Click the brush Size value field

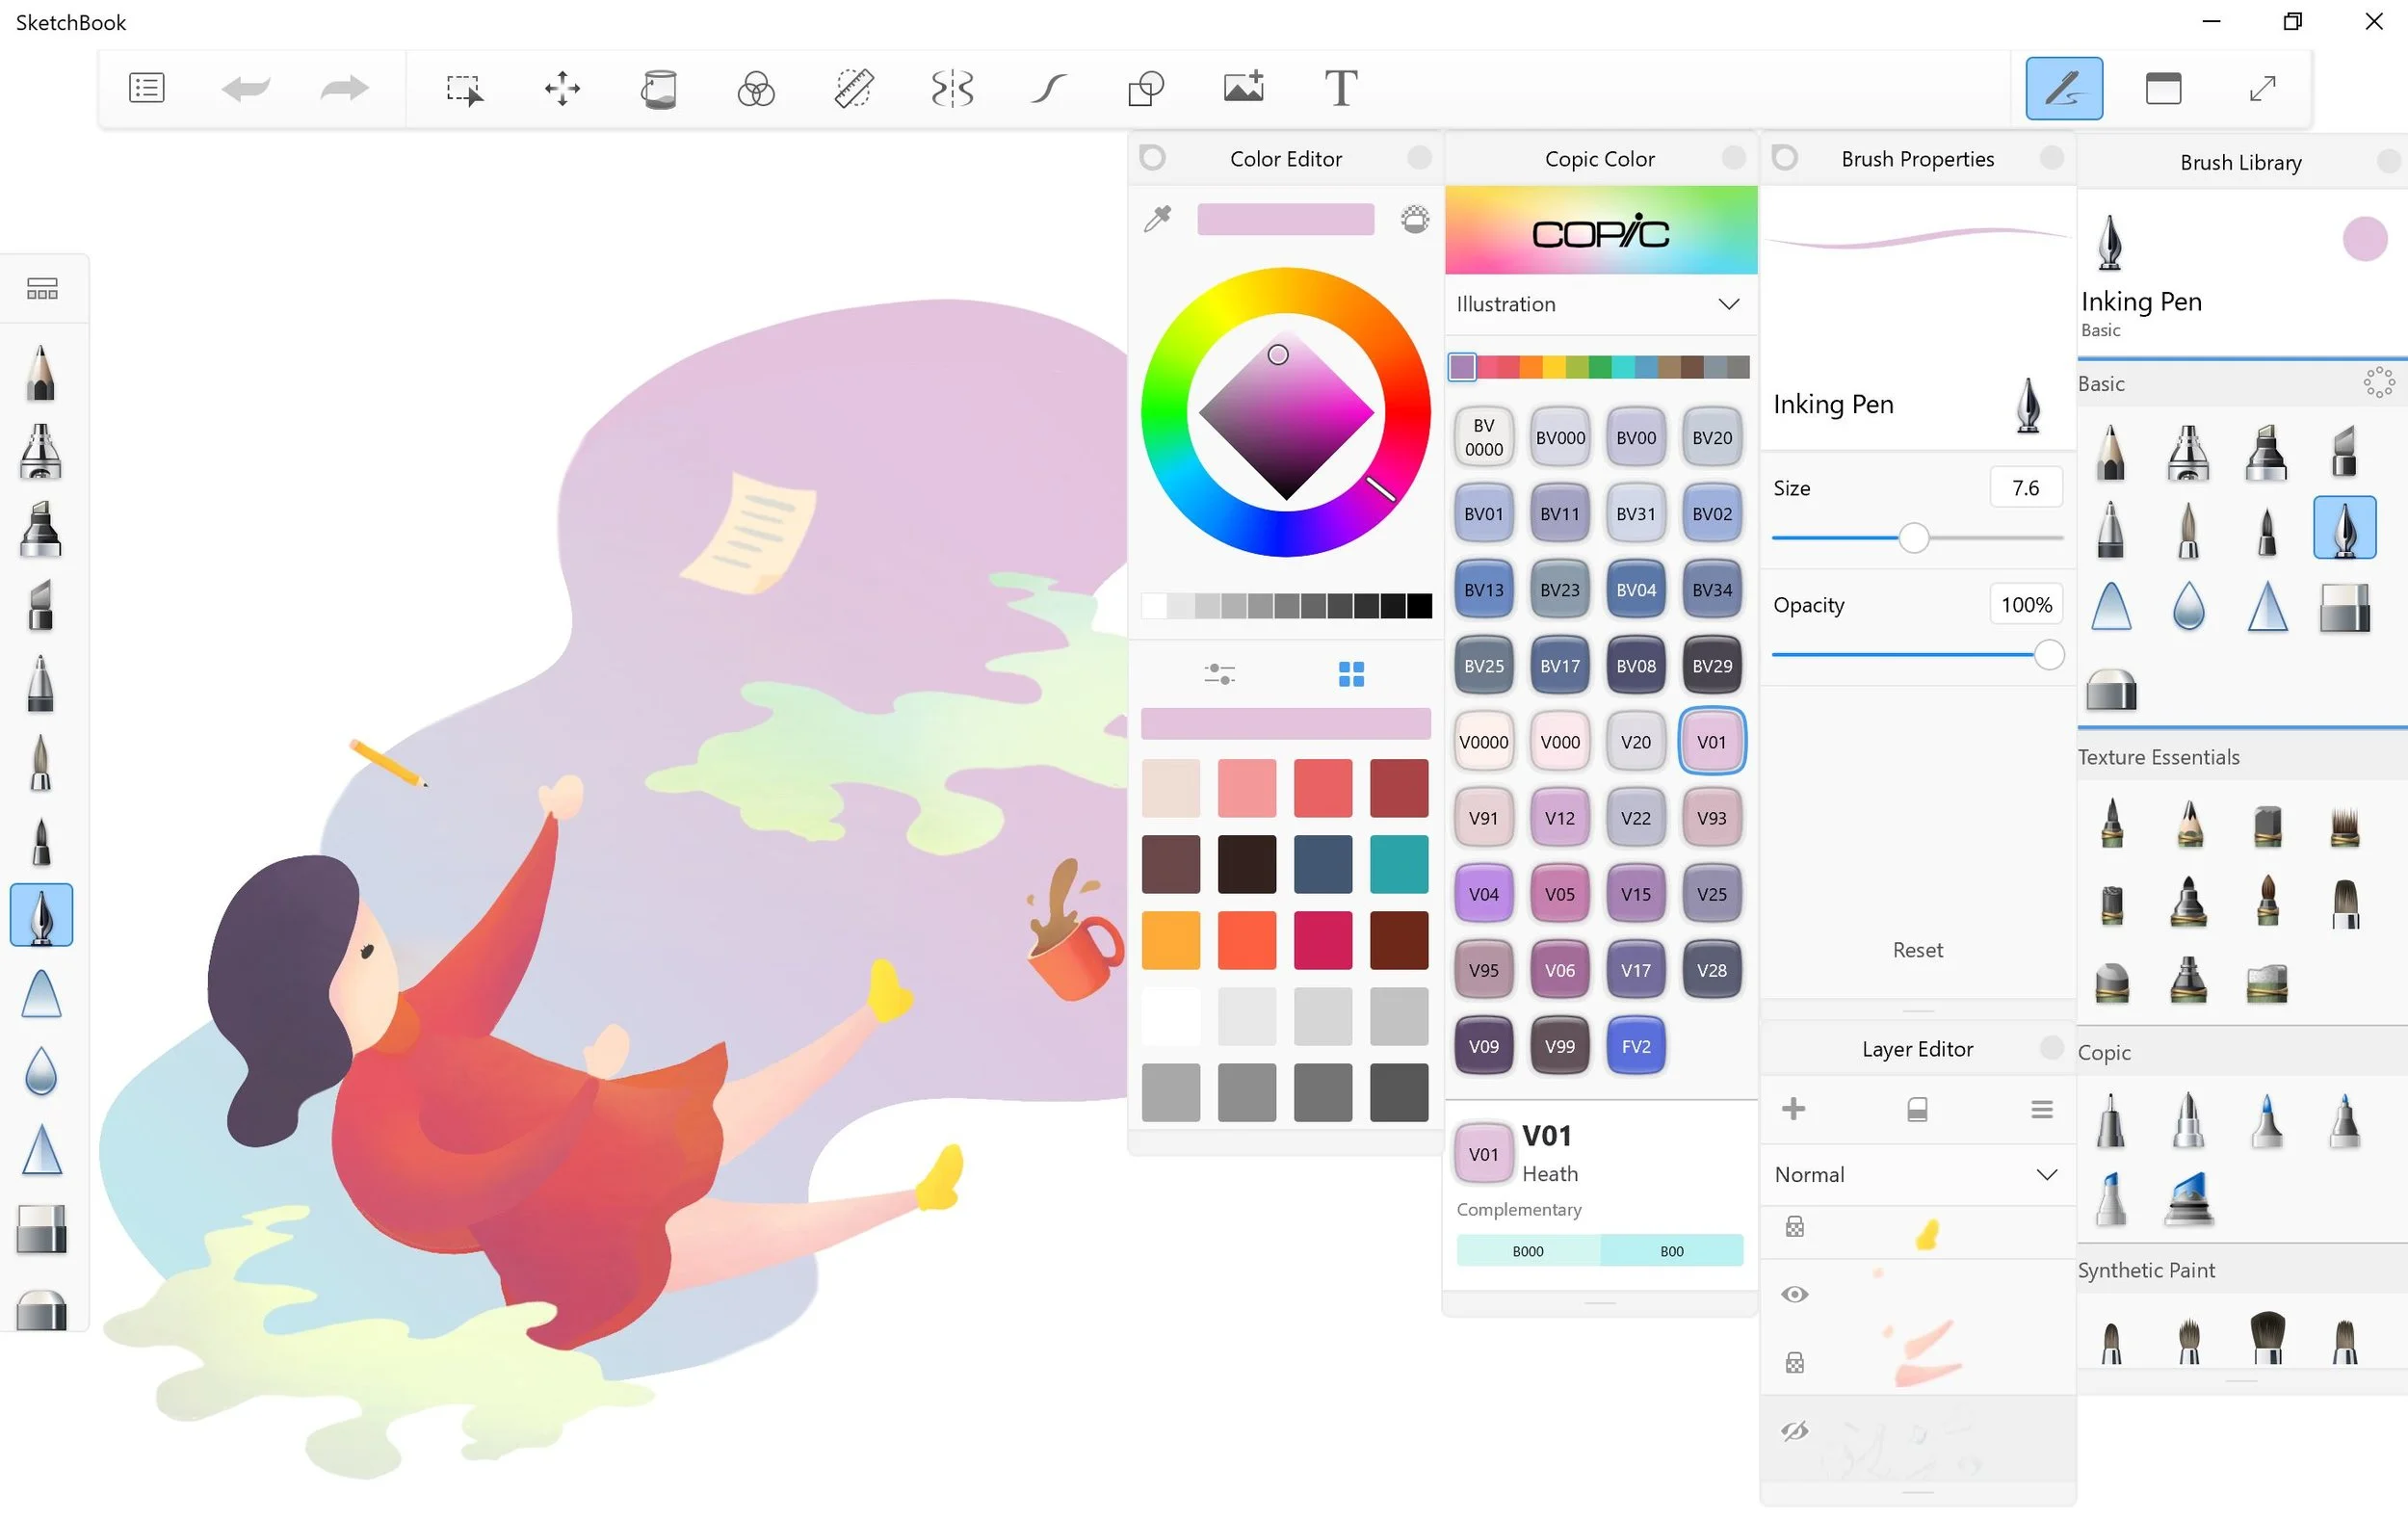pos(2025,488)
